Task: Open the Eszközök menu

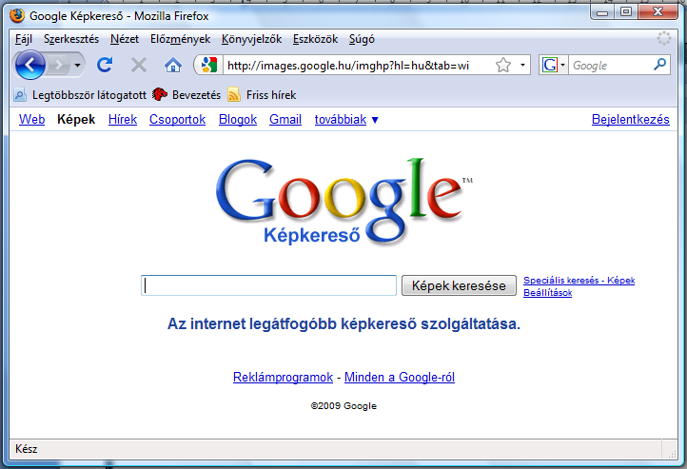Action: coord(316,39)
